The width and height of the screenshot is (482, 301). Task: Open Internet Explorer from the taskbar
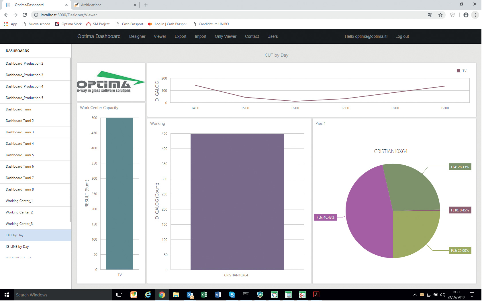click(x=148, y=295)
